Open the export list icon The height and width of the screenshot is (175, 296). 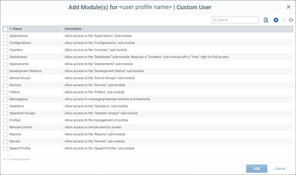[x=266, y=20]
